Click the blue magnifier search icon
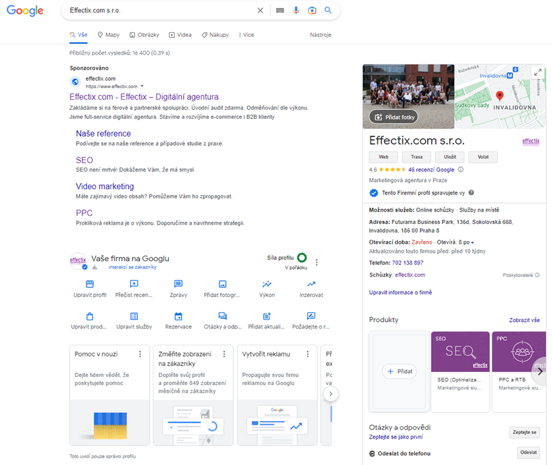This screenshot has width=552, height=465. pos(328,11)
